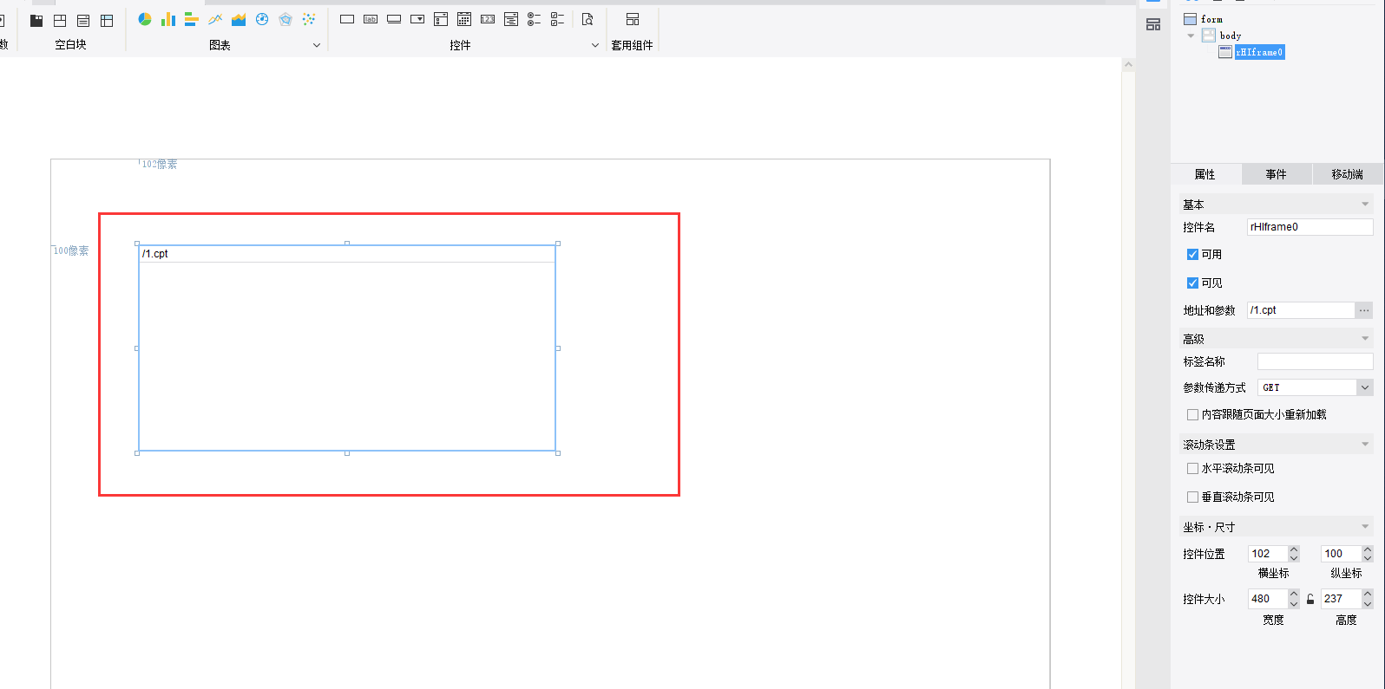Collapse the body tree node
1385x689 pixels.
pyautogui.click(x=1191, y=36)
